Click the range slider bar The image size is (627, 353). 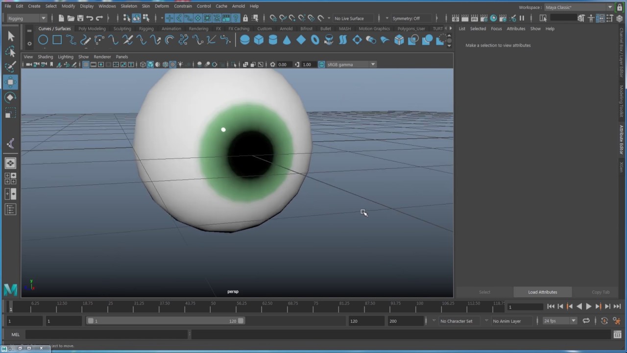[x=166, y=321]
